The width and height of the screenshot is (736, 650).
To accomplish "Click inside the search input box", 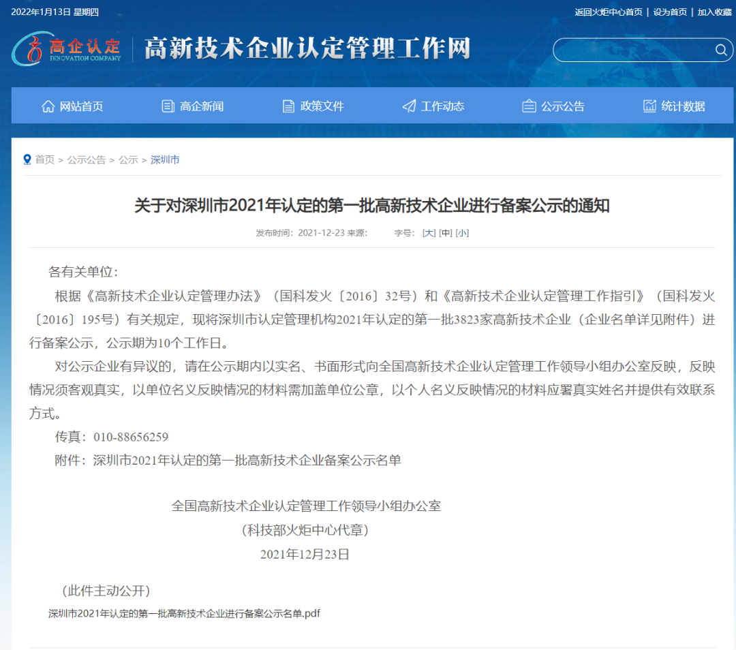I will coord(634,50).
